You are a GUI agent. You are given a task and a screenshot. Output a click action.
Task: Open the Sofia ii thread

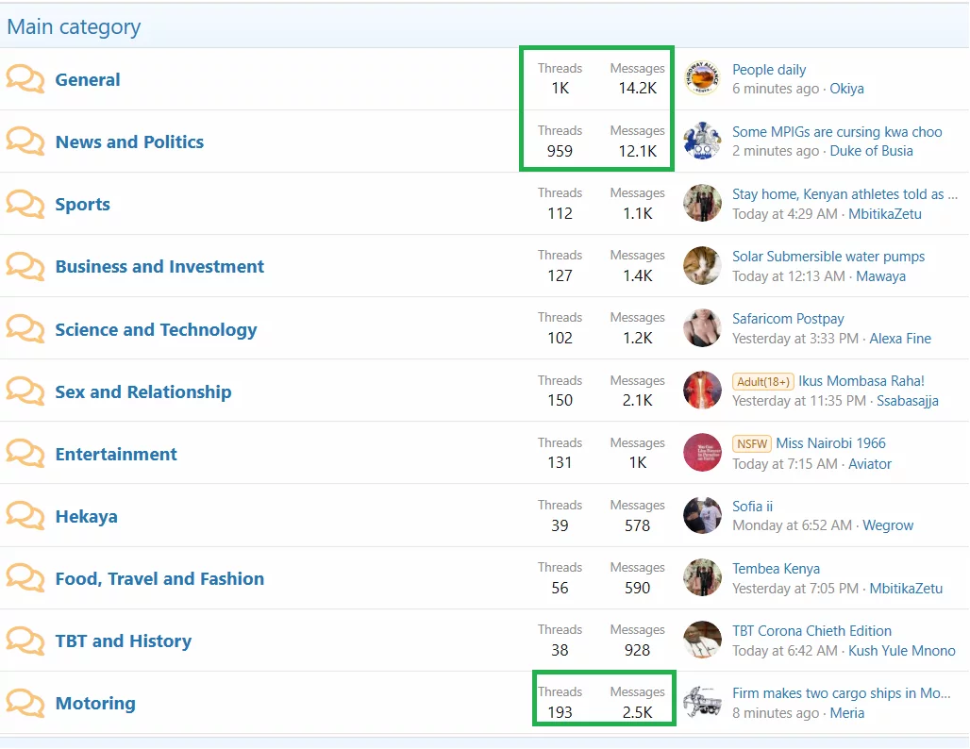click(752, 507)
